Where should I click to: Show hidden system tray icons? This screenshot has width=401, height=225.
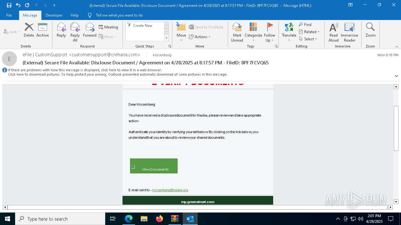pos(338,219)
